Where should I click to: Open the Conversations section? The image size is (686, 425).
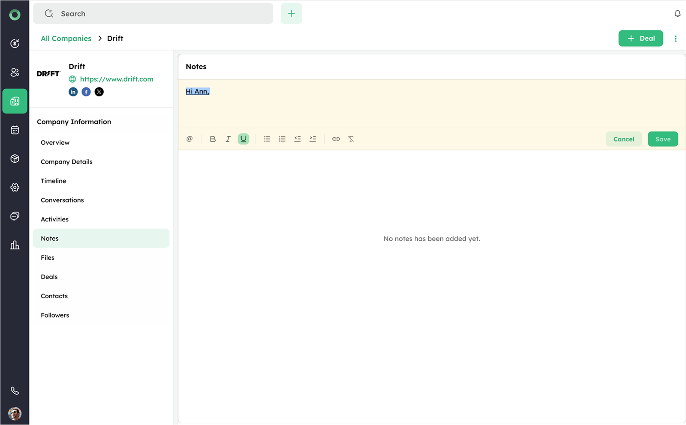tap(62, 200)
